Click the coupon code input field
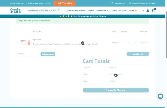Viewport: 167px width, 108px height. click(x=27, y=54)
